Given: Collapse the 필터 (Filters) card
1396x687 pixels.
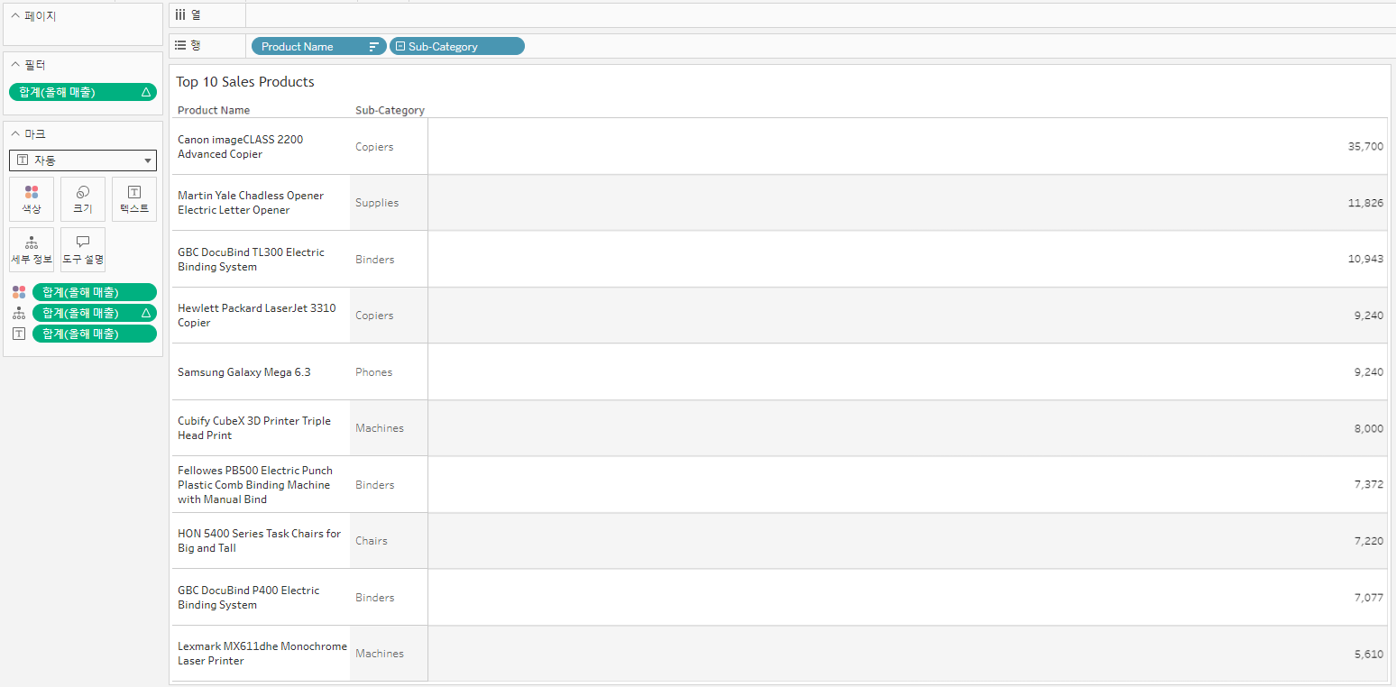Looking at the screenshot, I should pyautogui.click(x=15, y=65).
